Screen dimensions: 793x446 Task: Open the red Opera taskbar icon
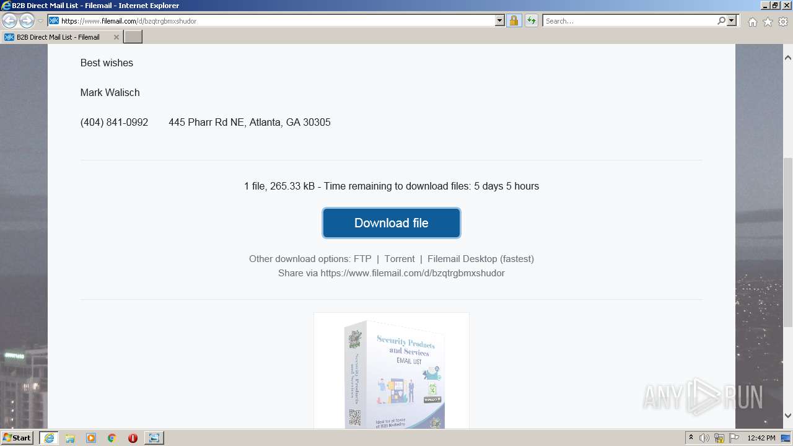click(x=133, y=438)
